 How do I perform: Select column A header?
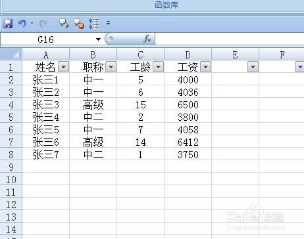[46, 54]
